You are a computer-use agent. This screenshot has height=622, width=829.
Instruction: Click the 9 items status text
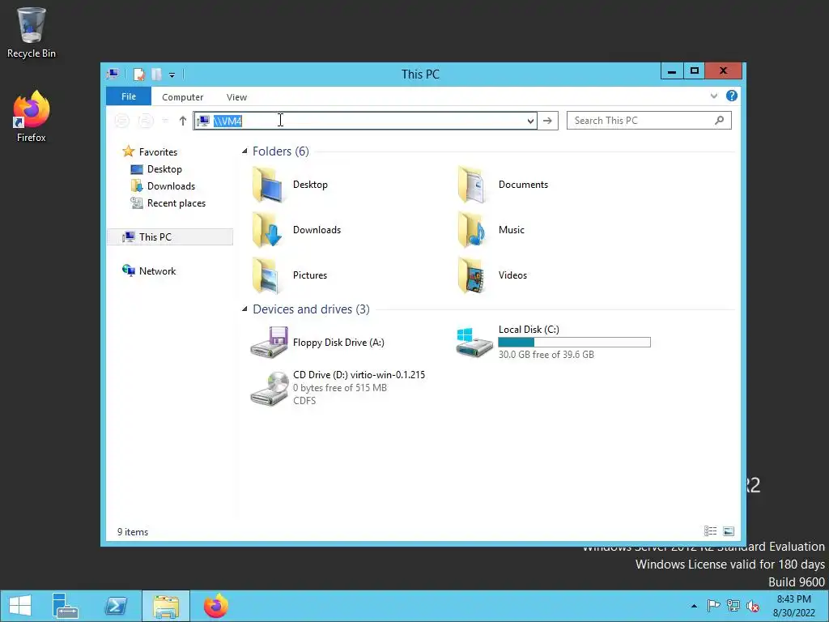[x=133, y=532]
